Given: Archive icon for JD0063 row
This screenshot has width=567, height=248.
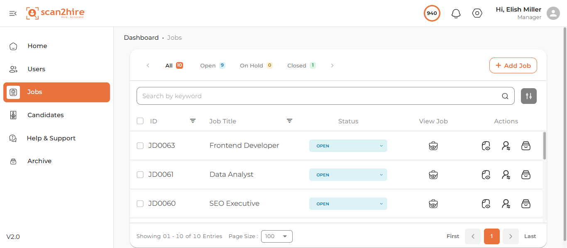Looking at the screenshot, I should coord(526,146).
